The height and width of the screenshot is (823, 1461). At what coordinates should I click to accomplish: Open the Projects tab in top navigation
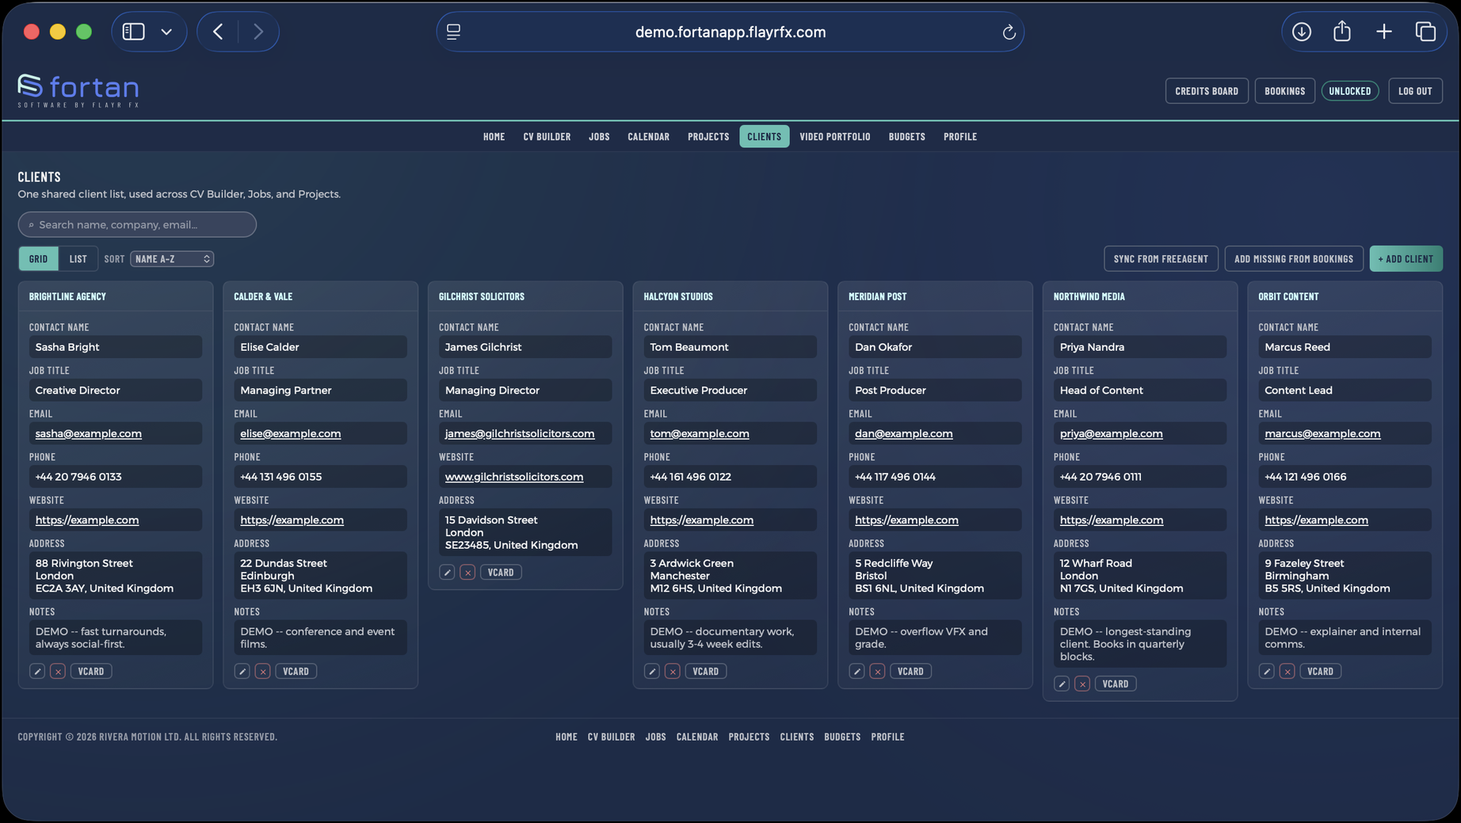708,136
